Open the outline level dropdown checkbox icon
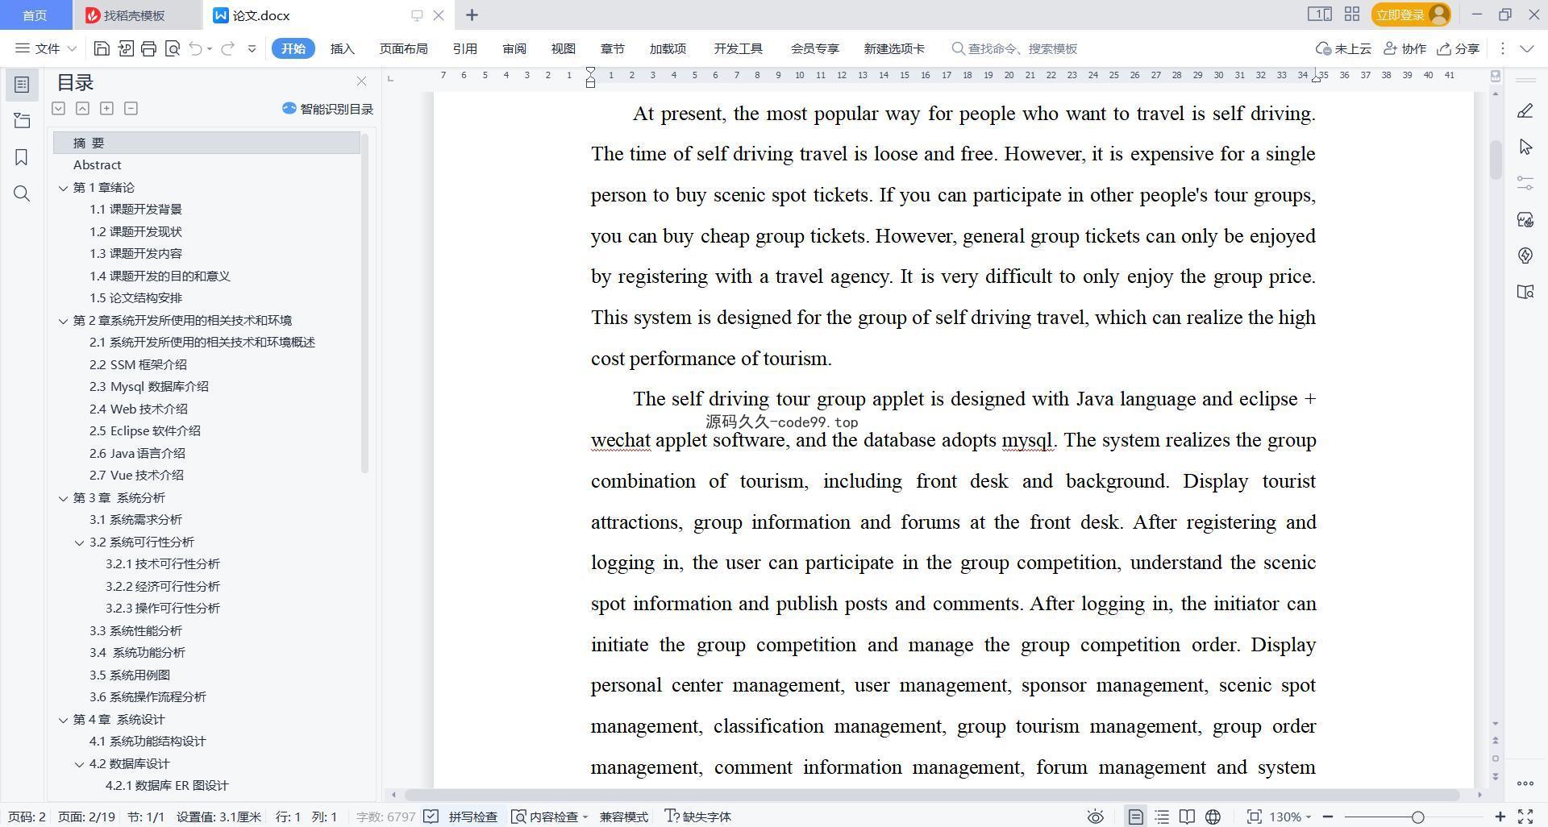 (58, 108)
